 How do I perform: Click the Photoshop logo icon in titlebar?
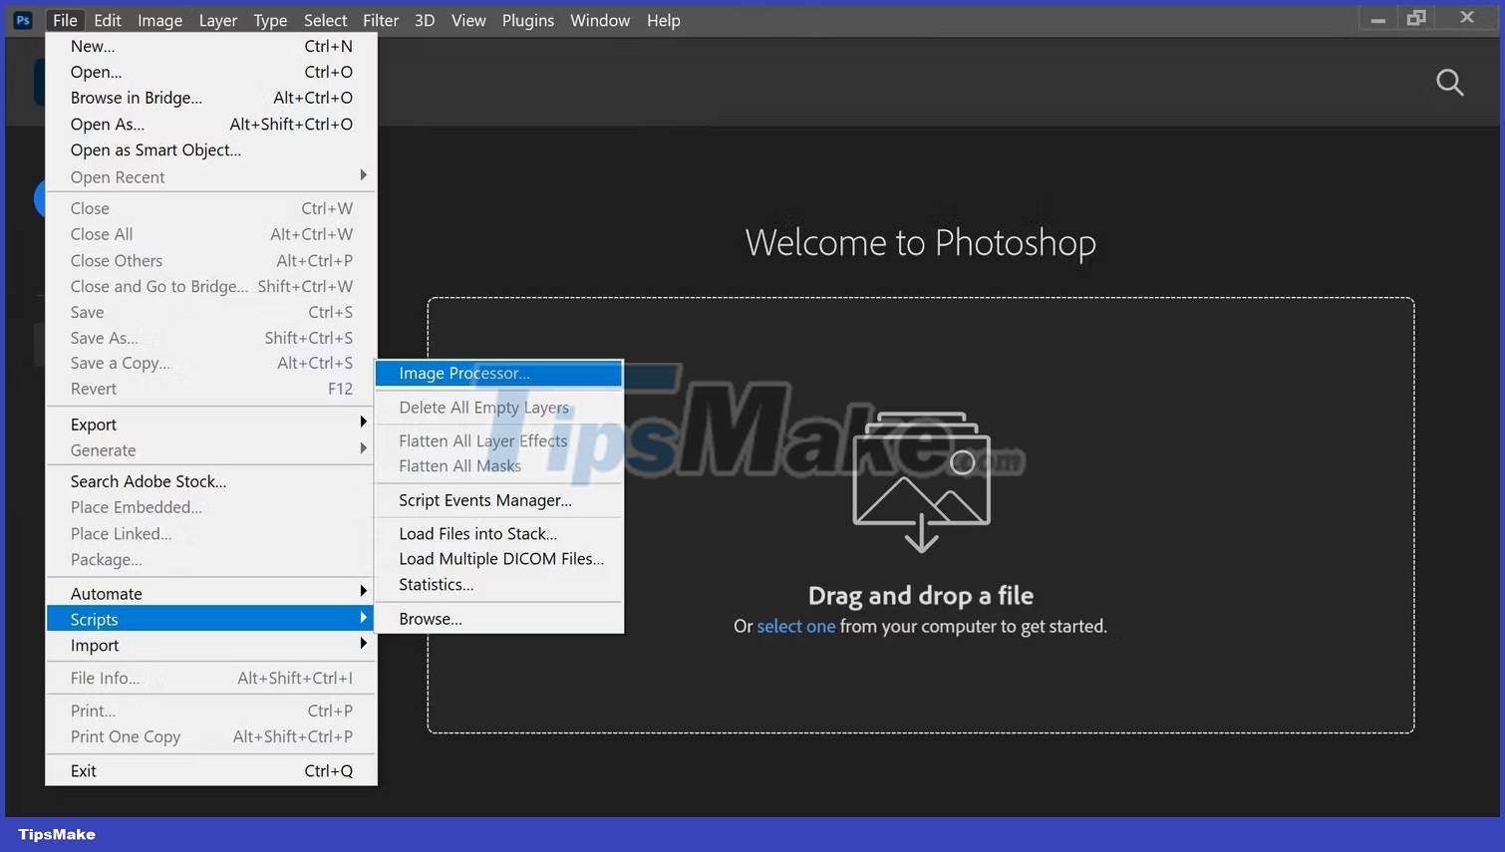tap(22, 19)
